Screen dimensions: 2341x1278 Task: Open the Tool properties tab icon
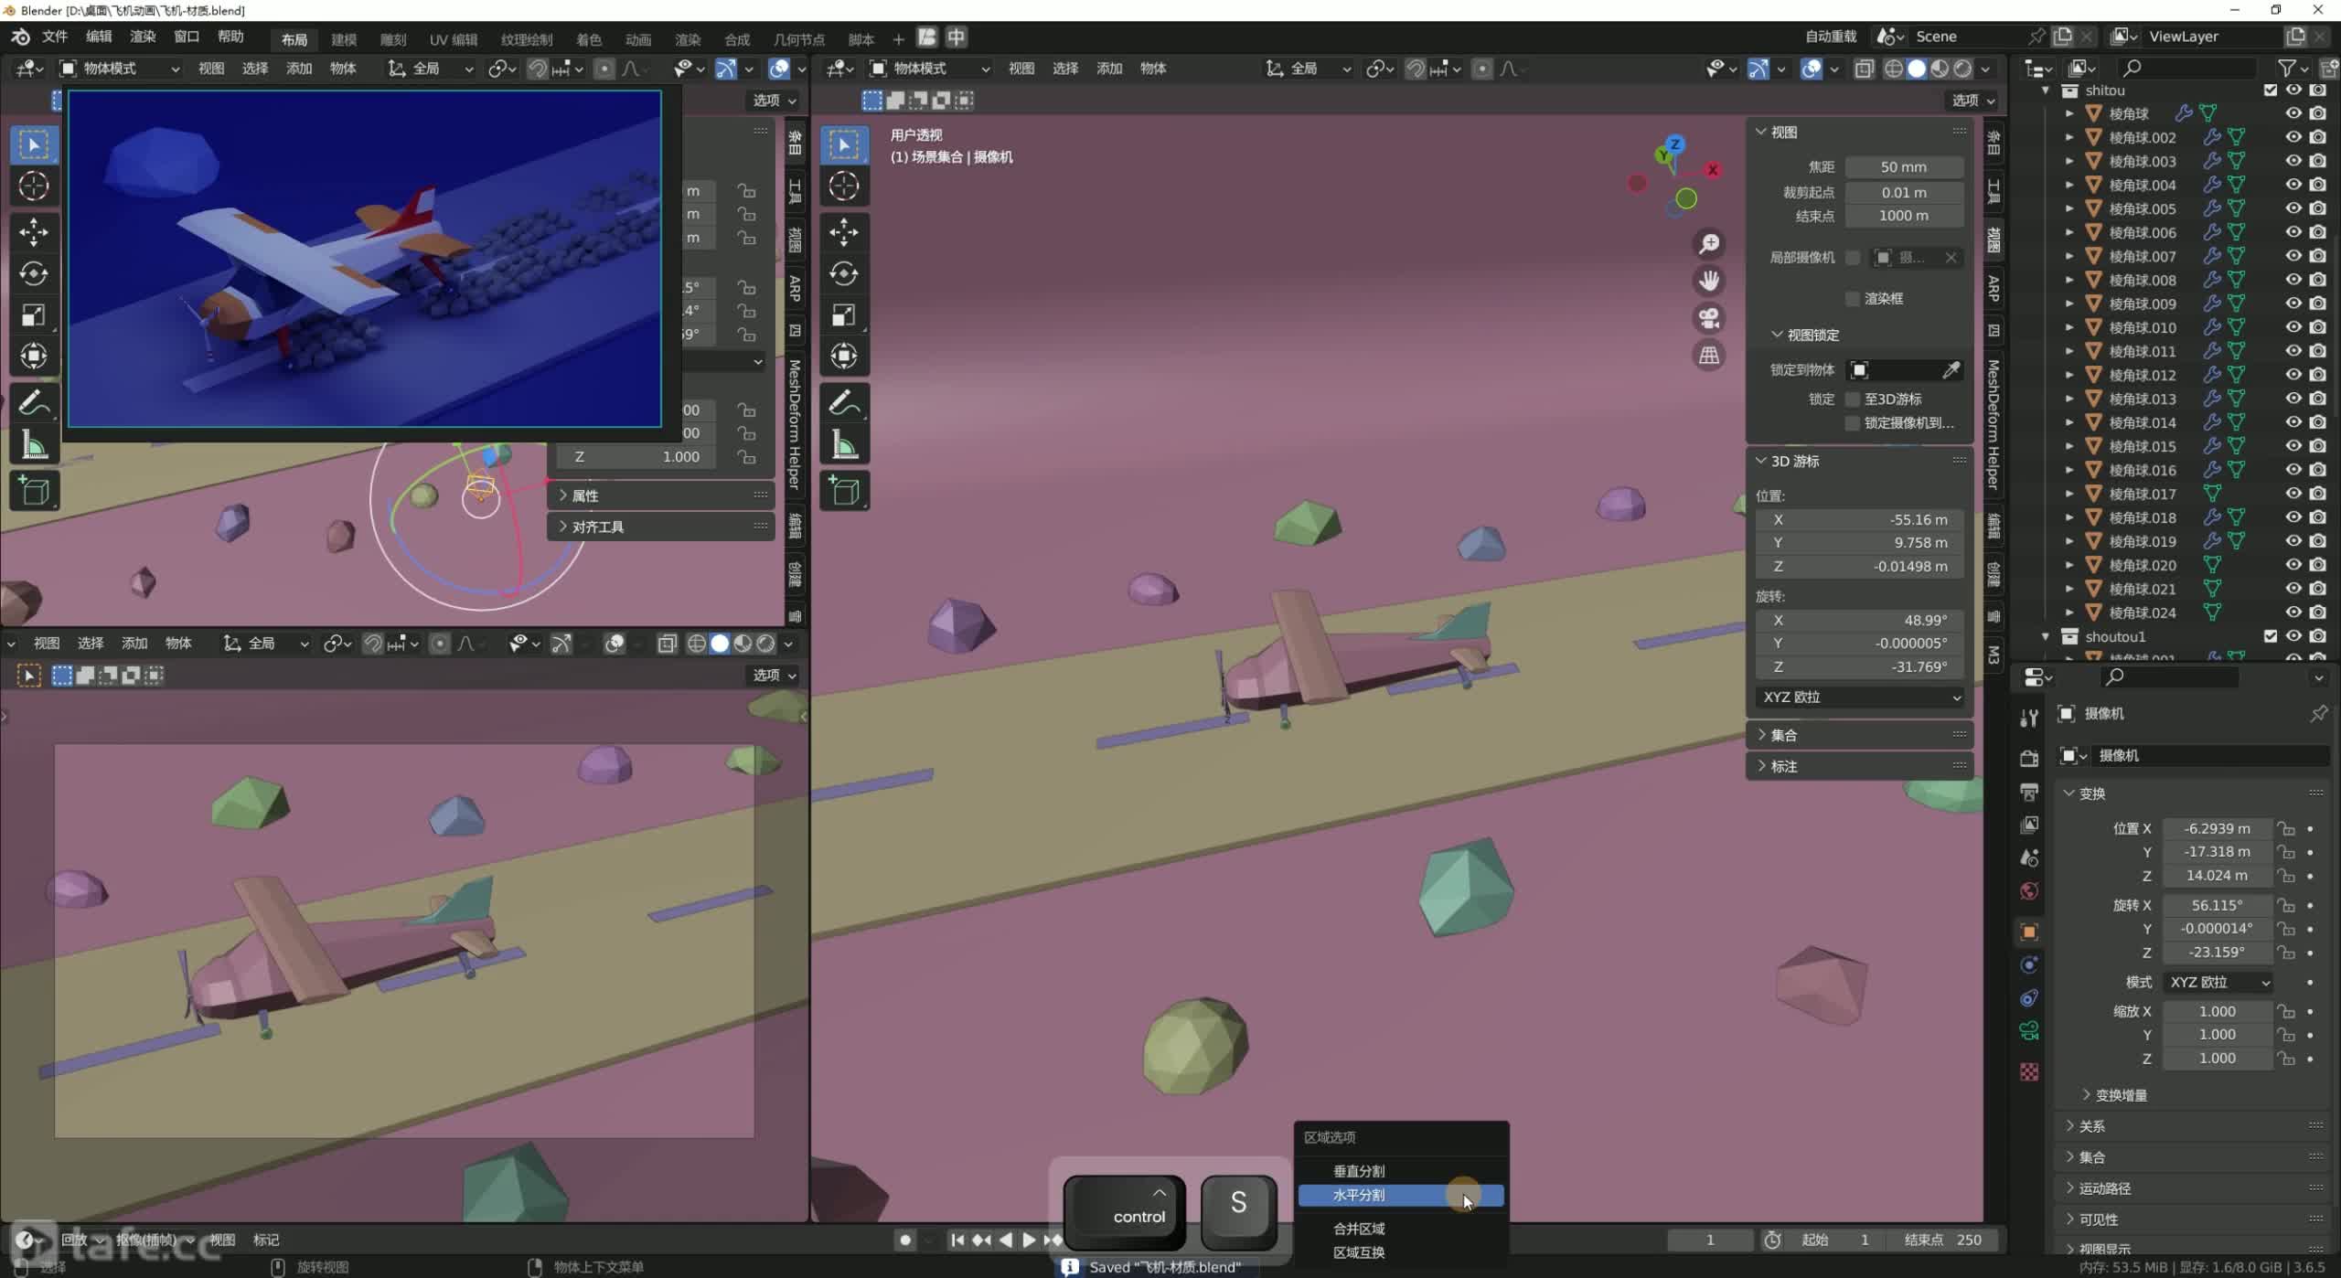(2029, 718)
